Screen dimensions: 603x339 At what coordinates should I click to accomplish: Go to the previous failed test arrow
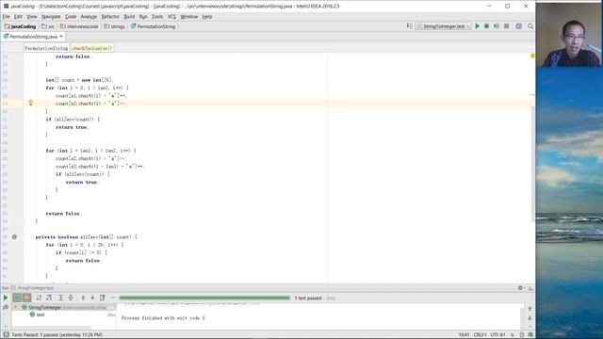click(83, 298)
